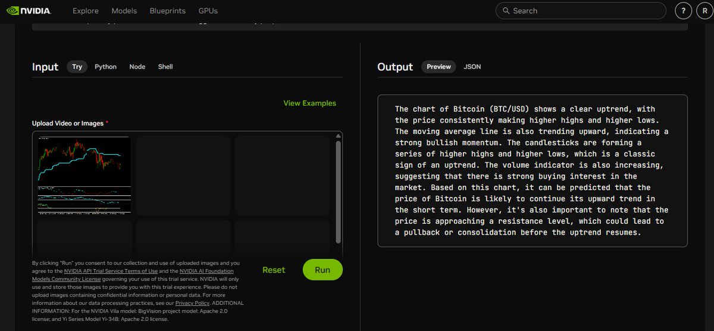Open the GPUs menu
The height and width of the screenshot is (331, 714).
click(x=208, y=11)
